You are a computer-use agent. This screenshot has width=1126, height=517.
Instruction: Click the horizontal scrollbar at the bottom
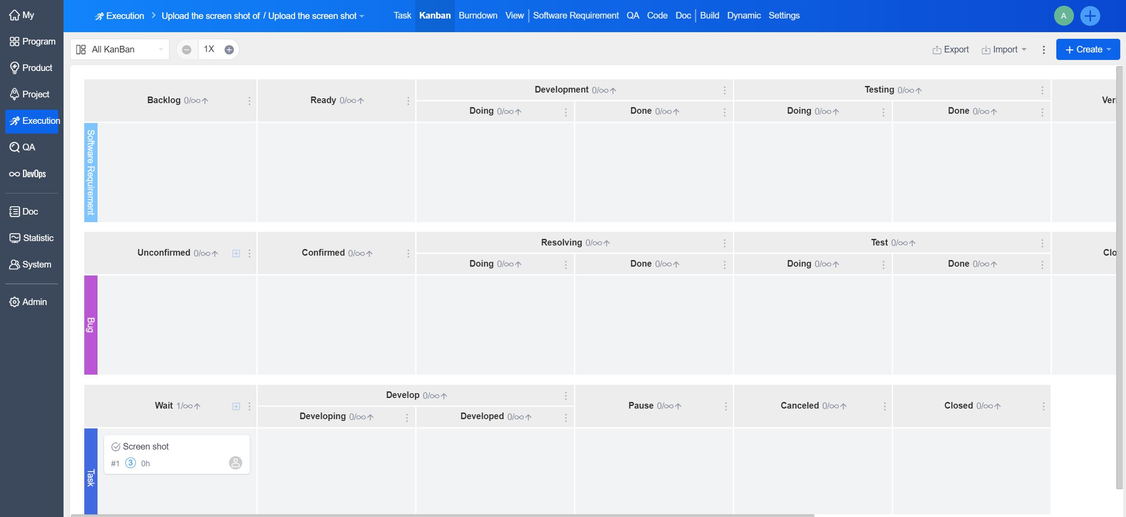(x=441, y=515)
